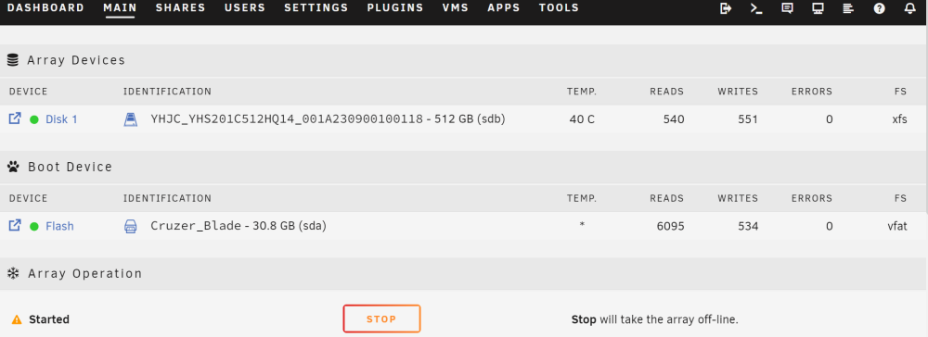928x337 pixels.
Task: Click the Disk 1 green status indicator
Action: [x=33, y=119]
